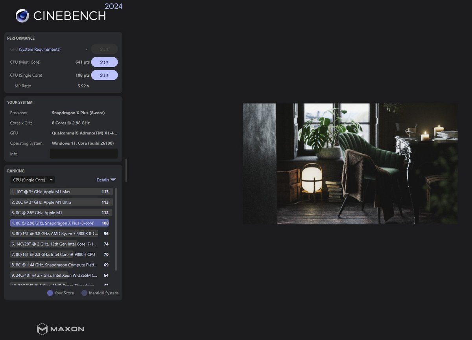Open the ranking Details filter icon
The height and width of the screenshot is (340, 472).
click(x=113, y=180)
